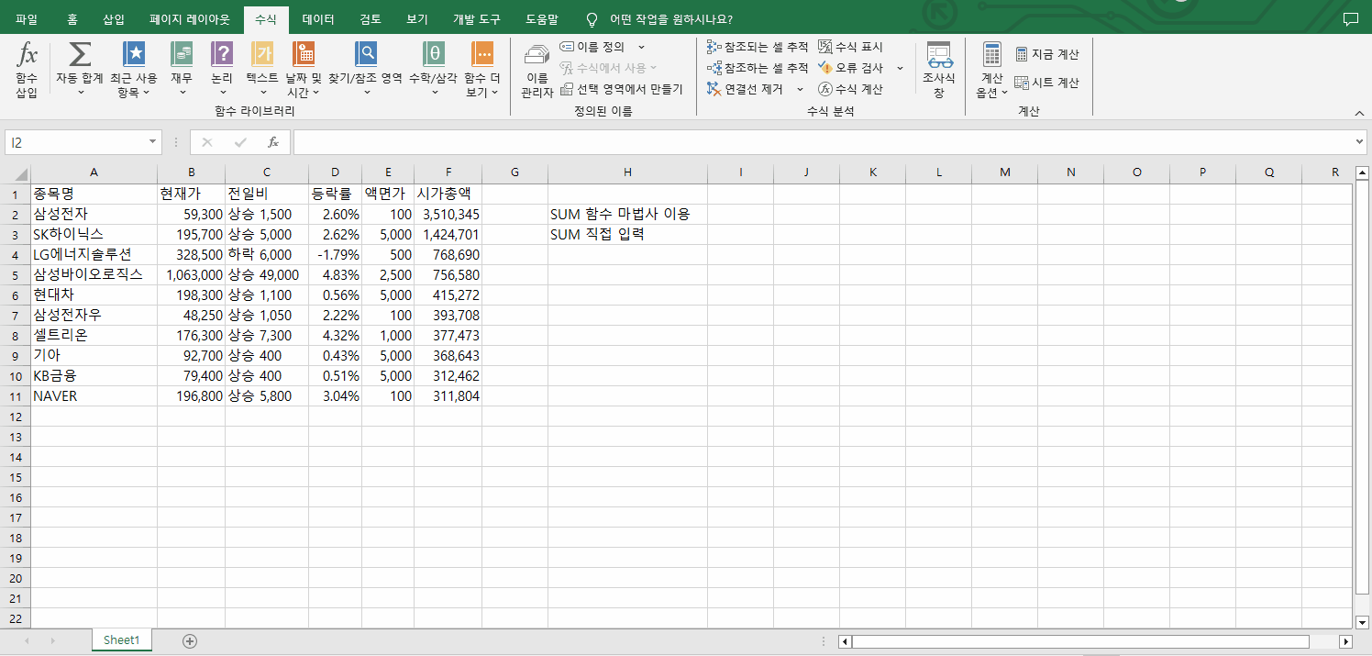The image size is (1372, 656).
Task: Click 선택 영역에서 만들기
Action: click(621, 89)
